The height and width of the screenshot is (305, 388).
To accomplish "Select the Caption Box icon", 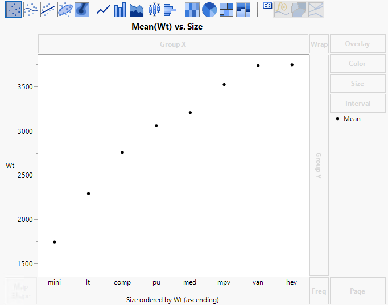I will pos(265,10).
